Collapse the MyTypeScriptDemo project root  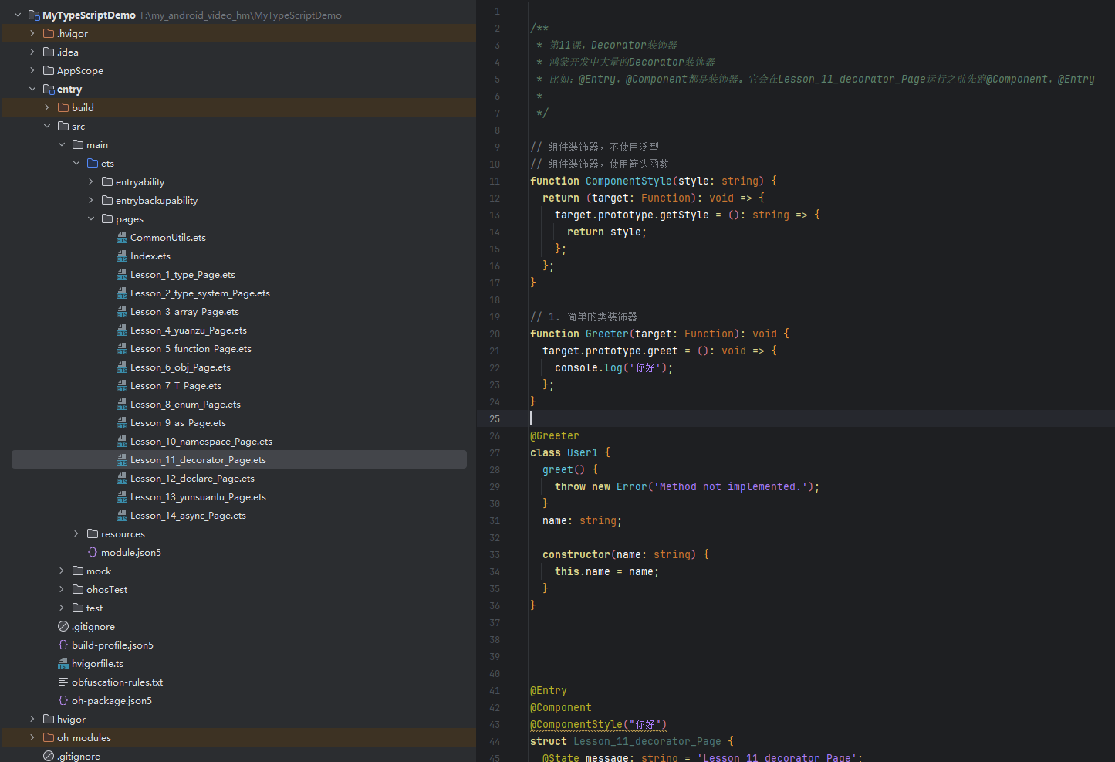pos(18,15)
